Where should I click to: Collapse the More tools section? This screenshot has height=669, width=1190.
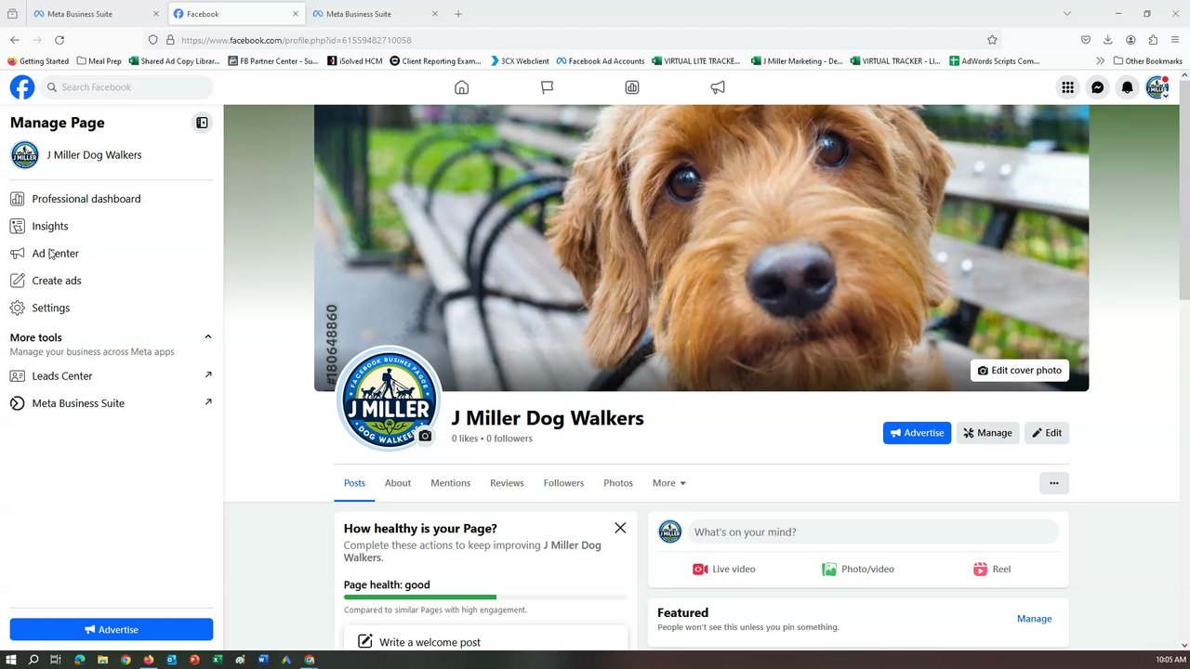tap(207, 337)
